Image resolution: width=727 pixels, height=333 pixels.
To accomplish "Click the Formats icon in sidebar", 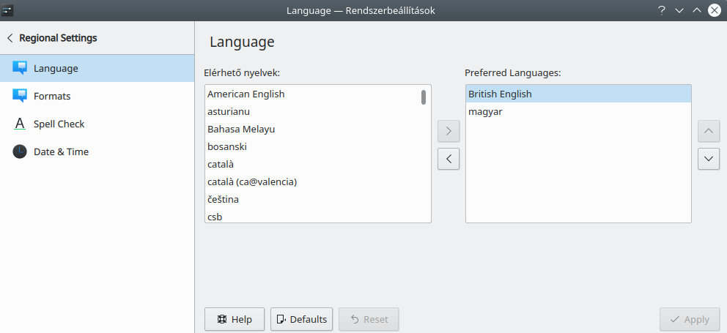I will click(20, 96).
